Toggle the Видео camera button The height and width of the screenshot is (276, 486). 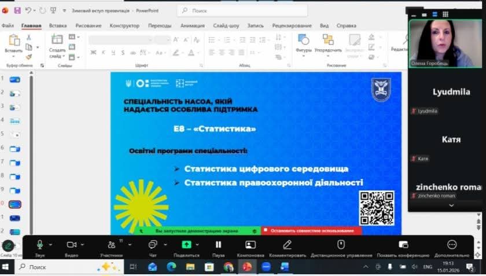coord(71,245)
